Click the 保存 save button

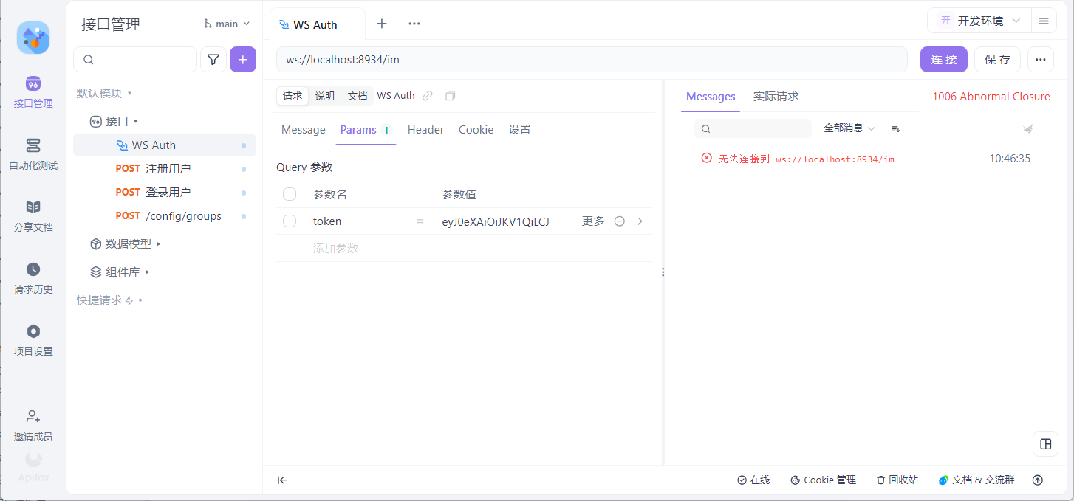tap(997, 60)
